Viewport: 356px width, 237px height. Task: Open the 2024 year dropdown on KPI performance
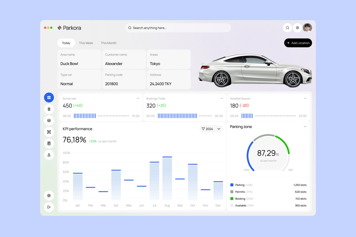pos(211,129)
